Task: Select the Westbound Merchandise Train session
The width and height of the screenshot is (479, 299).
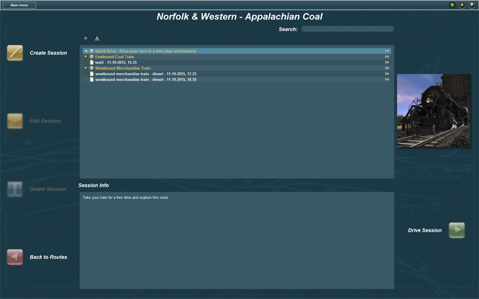Action: (x=237, y=68)
